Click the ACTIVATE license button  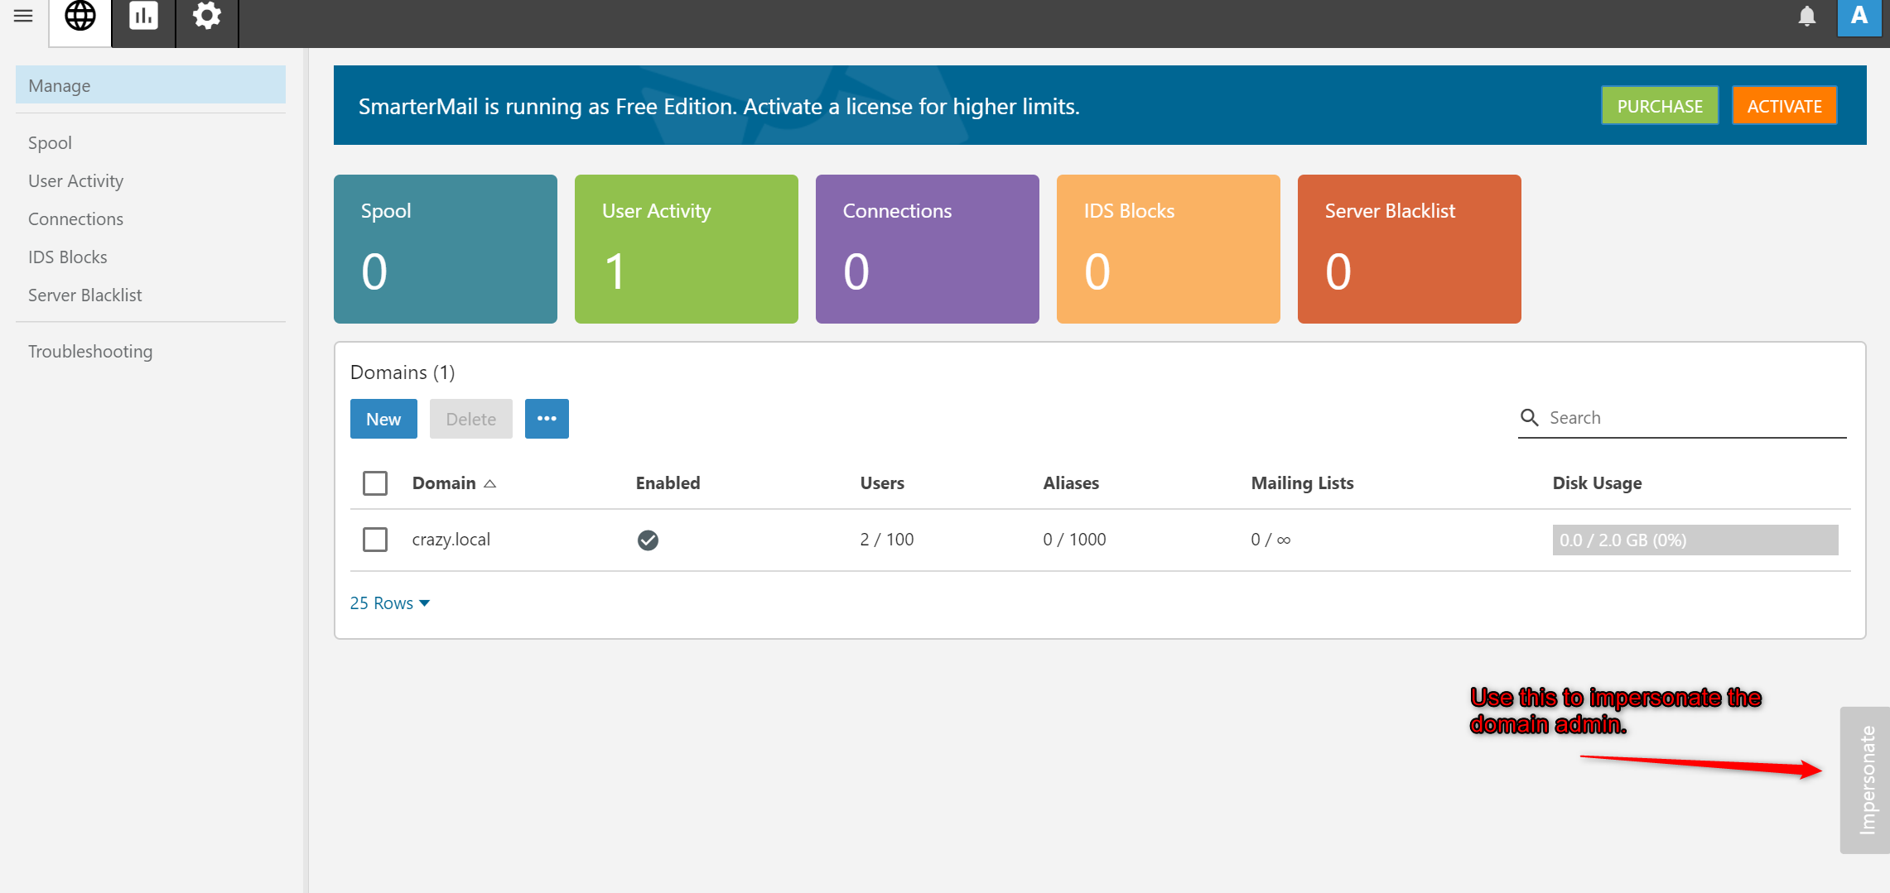1784,106
